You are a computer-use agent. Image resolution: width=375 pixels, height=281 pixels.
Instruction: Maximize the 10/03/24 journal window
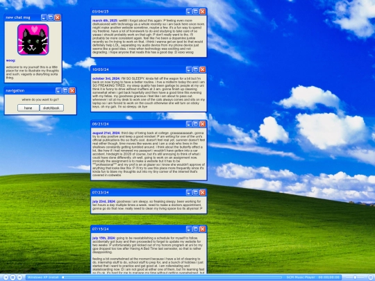196,69
